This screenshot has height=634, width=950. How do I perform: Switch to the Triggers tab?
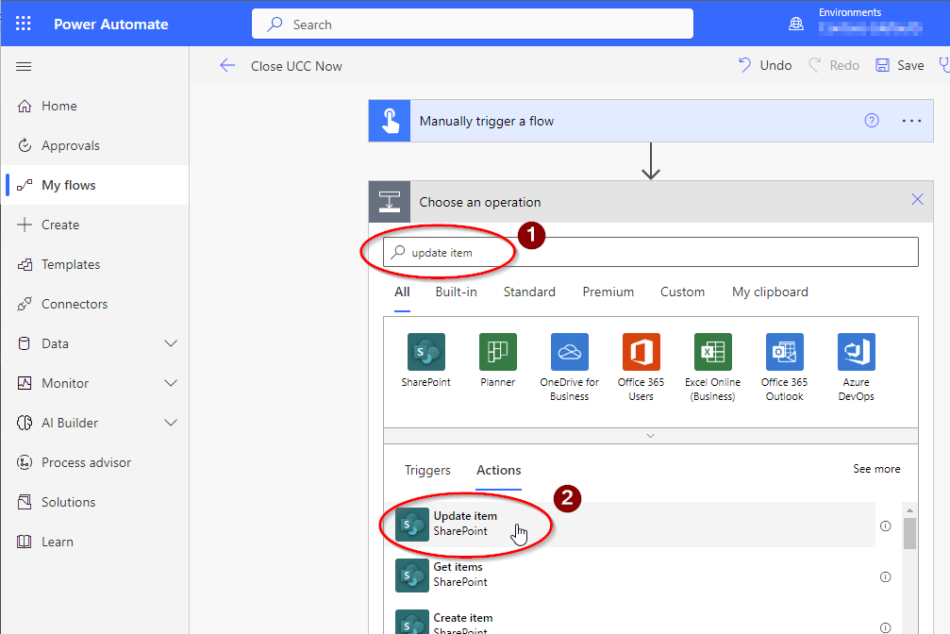pos(427,471)
